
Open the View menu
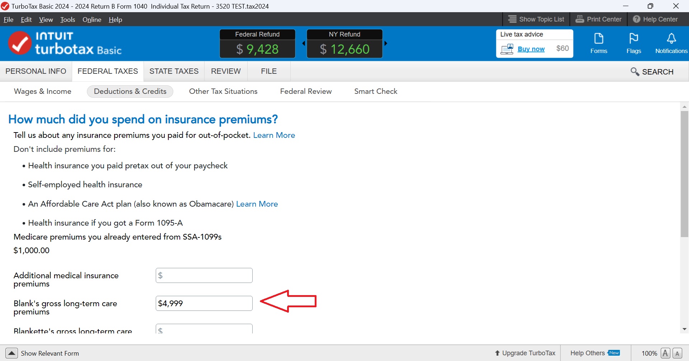pyautogui.click(x=46, y=20)
